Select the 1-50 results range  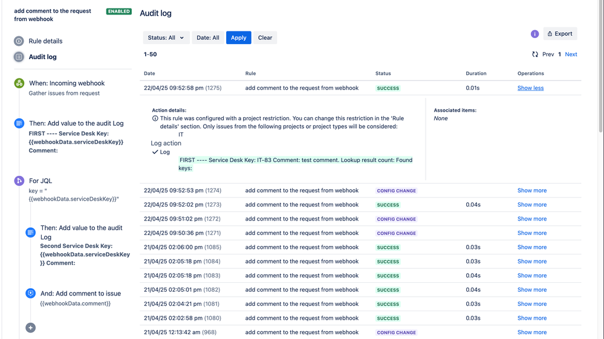tap(150, 54)
